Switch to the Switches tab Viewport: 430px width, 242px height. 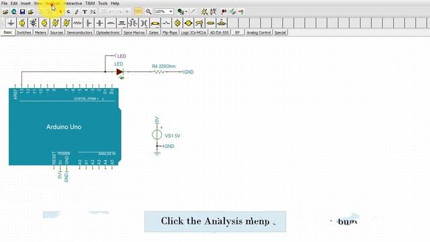[24, 32]
